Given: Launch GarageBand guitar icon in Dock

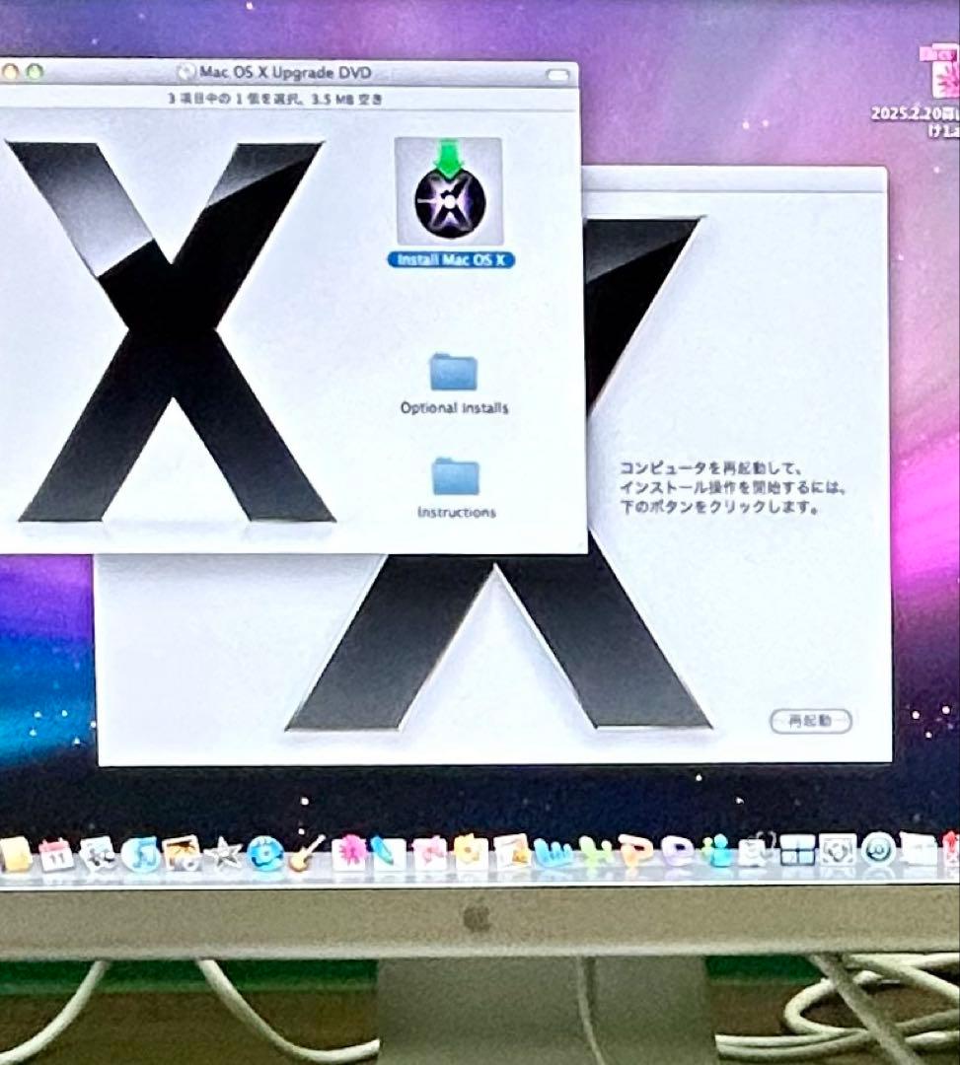Looking at the screenshot, I should coord(306,852).
